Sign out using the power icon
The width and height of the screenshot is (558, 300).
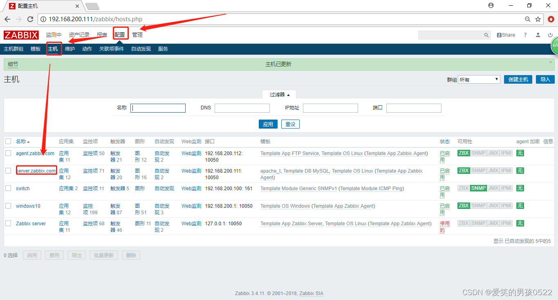click(551, 35)
